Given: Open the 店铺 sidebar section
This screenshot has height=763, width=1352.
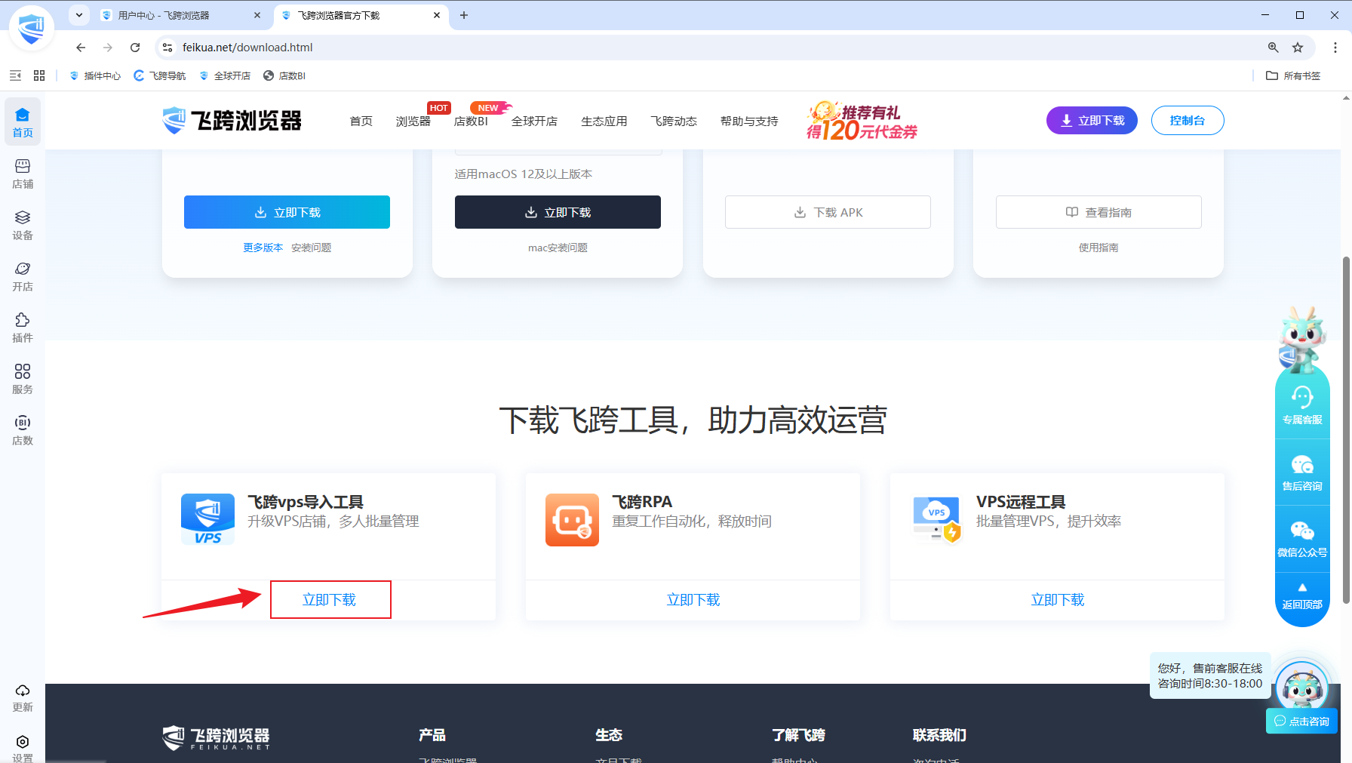Looking at the screenshot, I should tap(23, 174).
